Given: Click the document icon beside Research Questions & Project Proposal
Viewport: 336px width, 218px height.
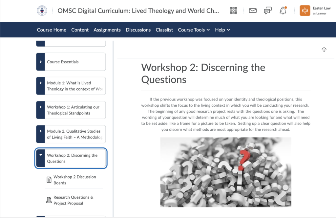Looking at the screenshot, I should 49,200.
